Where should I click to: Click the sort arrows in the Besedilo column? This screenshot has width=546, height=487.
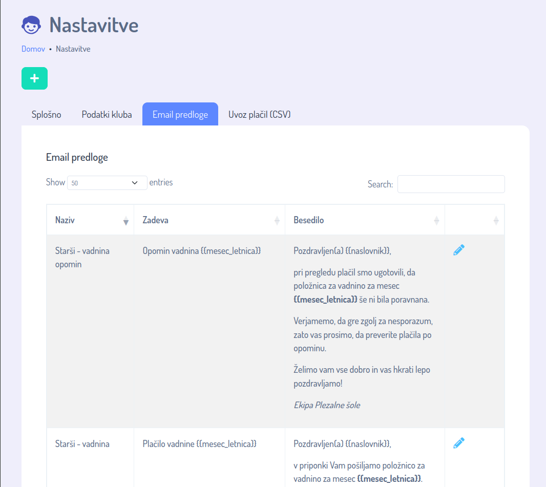[436, 221]
